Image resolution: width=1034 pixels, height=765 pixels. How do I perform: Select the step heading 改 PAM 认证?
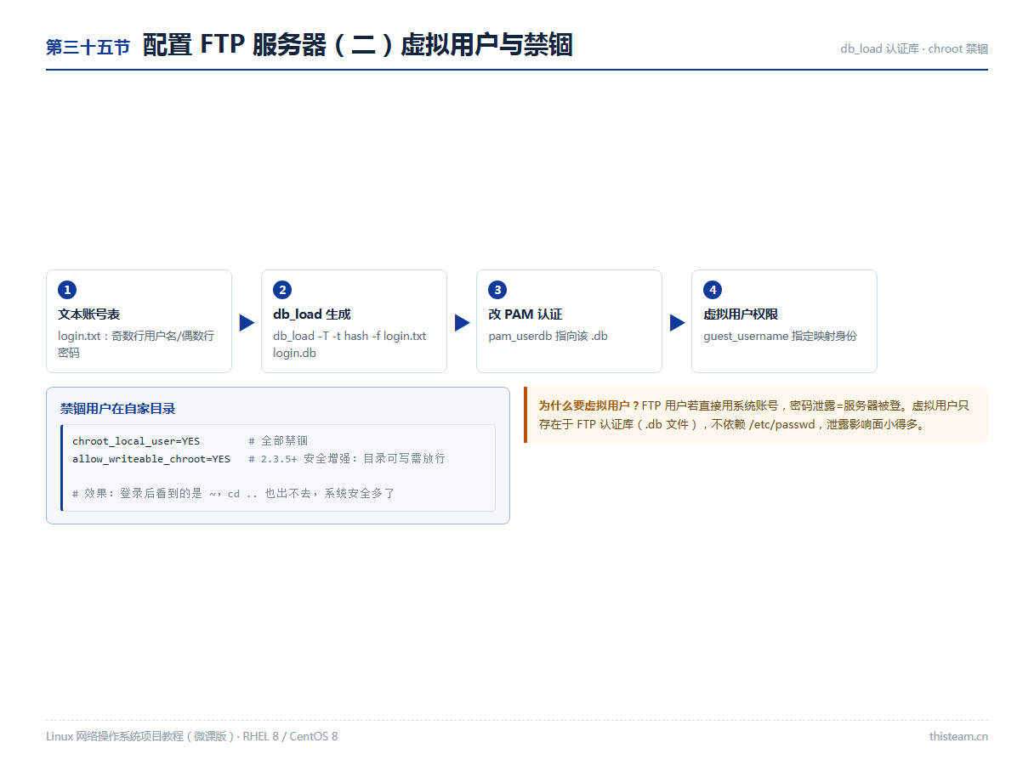525,314
